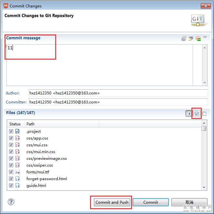Click the Add Change-Id icon
Screen dimensions: 214x214
[198, 38]
